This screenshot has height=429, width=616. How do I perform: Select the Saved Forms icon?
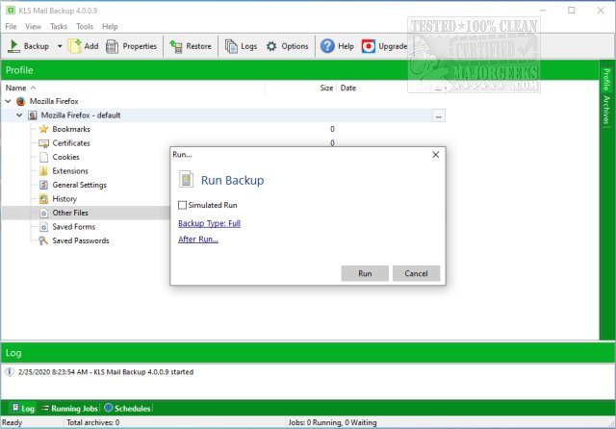[x=43, y=227]
